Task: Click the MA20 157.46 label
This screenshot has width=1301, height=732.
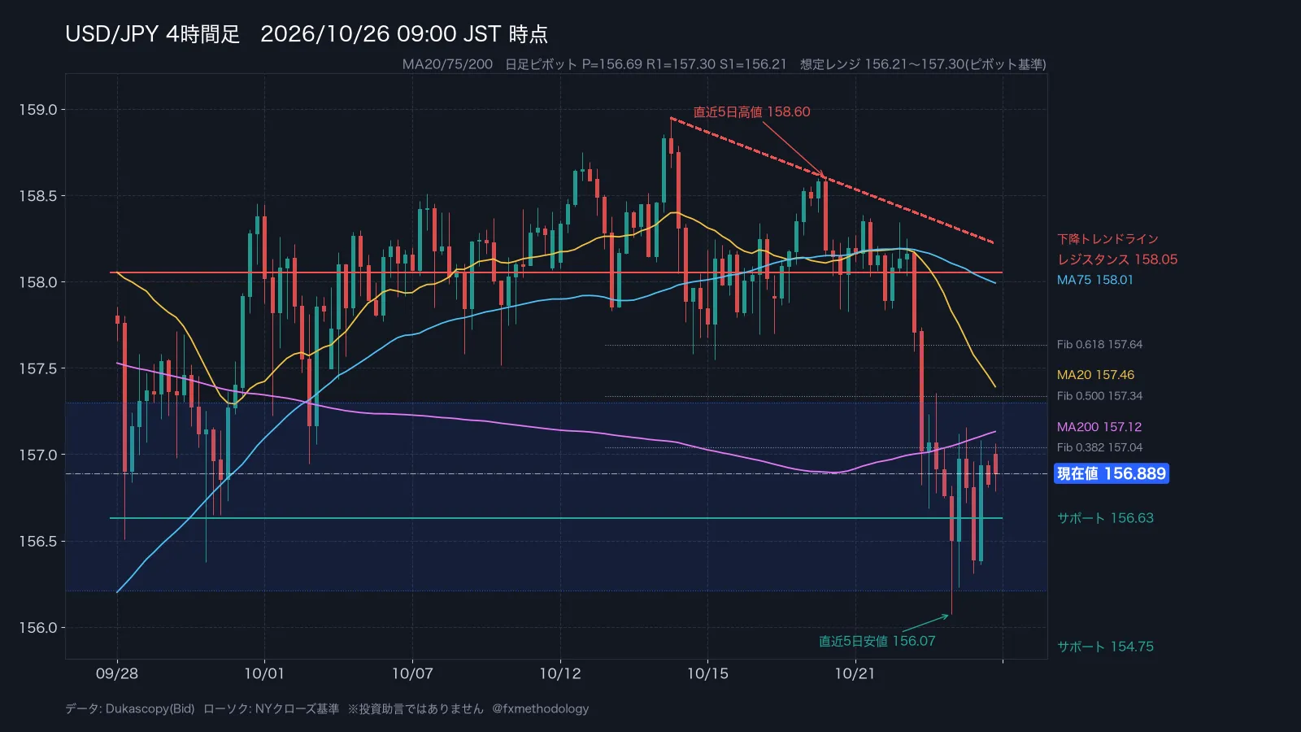Action: tap(1095, 375)
